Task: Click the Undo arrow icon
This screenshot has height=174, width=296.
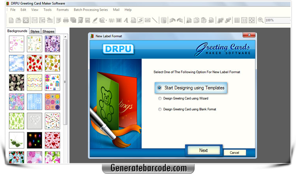Action: (x=172, y=20)
